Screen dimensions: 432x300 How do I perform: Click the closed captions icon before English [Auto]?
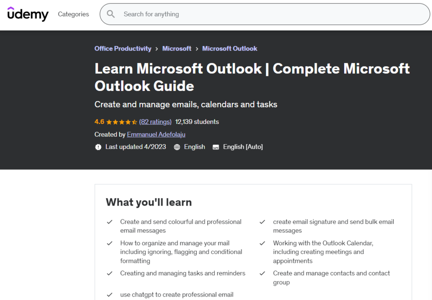(x=216, y=147)
